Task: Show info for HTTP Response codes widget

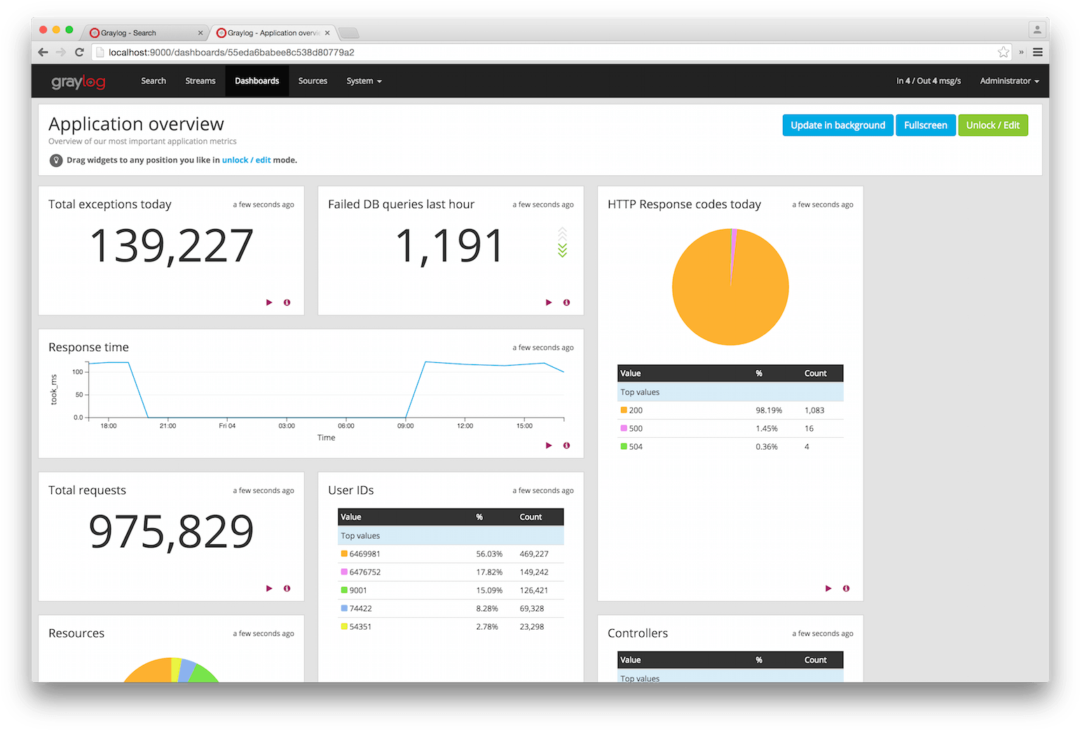Action: point(846,588)
